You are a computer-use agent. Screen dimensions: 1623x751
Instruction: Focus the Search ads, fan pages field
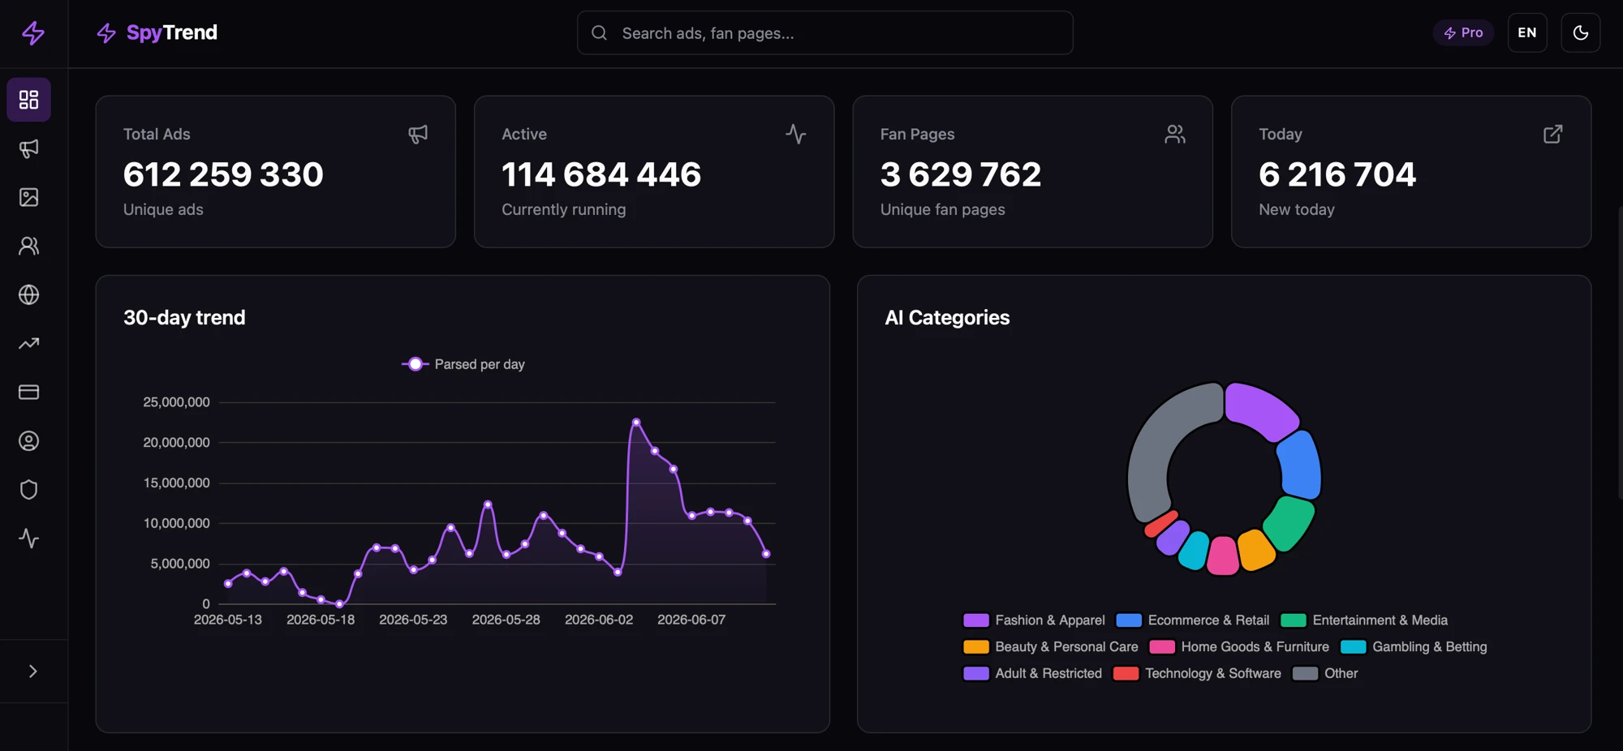tap(824, 32)
